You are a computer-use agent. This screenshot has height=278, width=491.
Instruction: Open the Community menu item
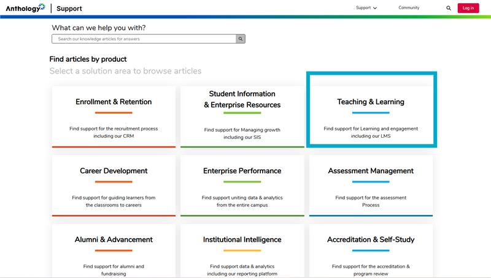point(409,8)
